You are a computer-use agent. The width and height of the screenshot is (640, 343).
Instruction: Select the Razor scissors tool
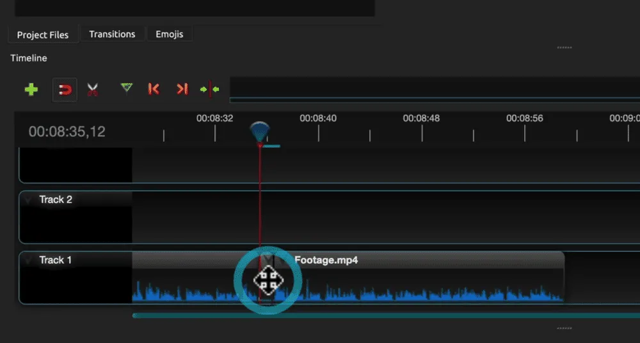93,90
